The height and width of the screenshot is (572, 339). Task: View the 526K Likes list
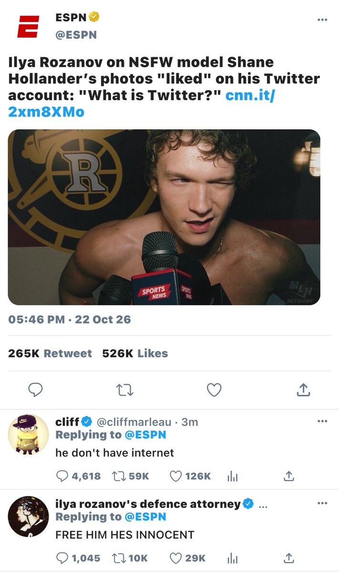(x=135, y=353)
